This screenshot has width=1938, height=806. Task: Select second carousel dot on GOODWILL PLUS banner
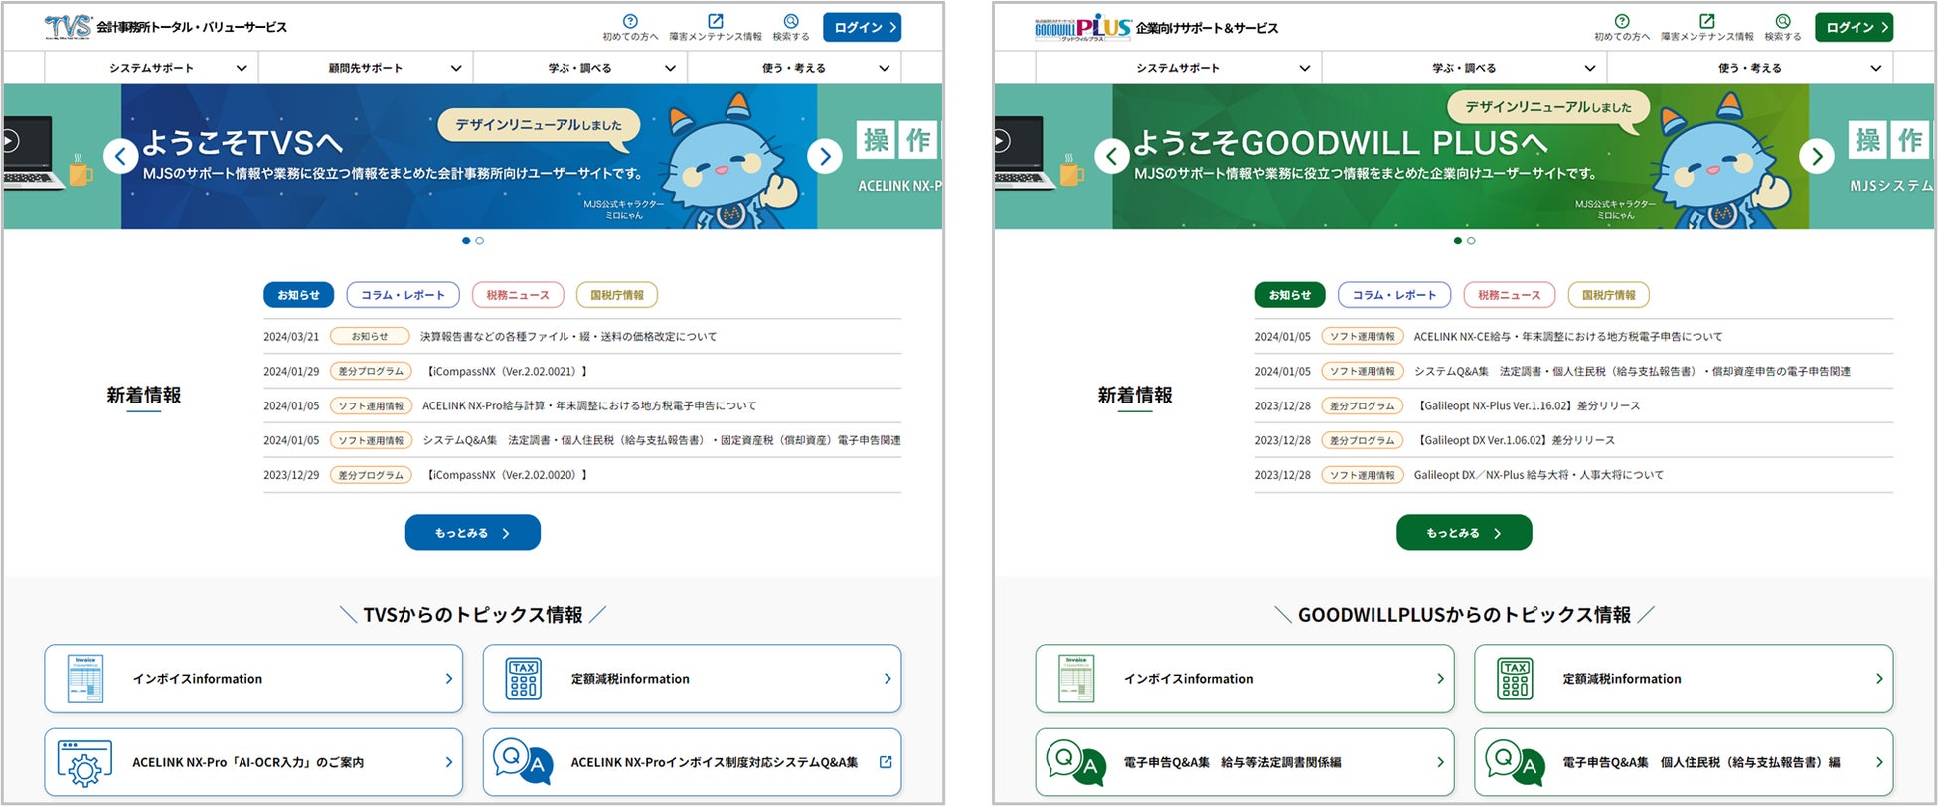1471,241
